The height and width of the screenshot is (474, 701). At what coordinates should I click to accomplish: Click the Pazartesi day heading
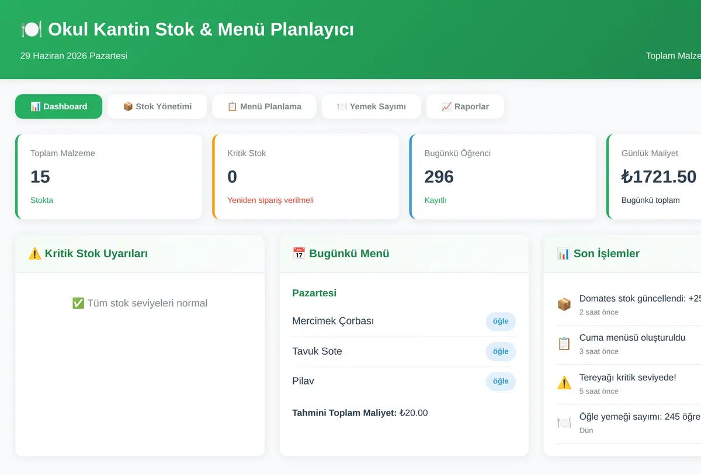314,293
